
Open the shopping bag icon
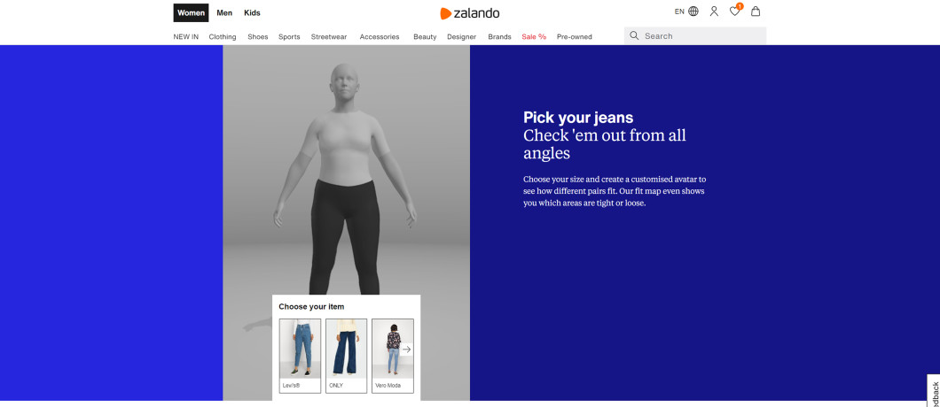(756, 12)
